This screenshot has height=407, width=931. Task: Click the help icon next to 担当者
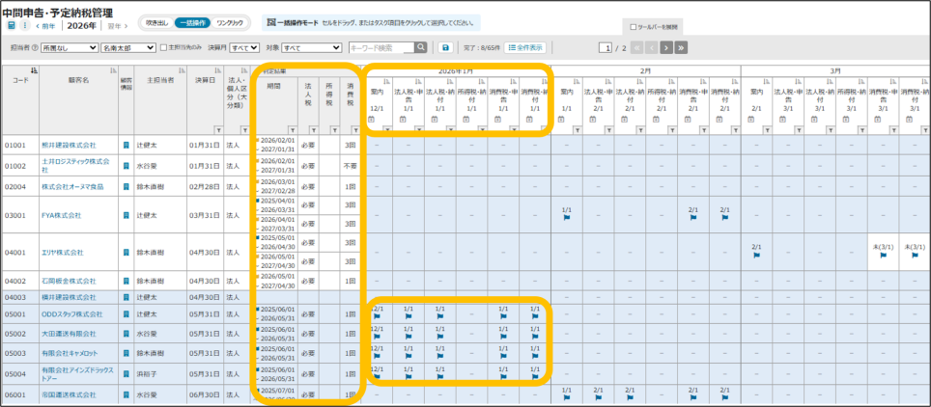(35, 47)
